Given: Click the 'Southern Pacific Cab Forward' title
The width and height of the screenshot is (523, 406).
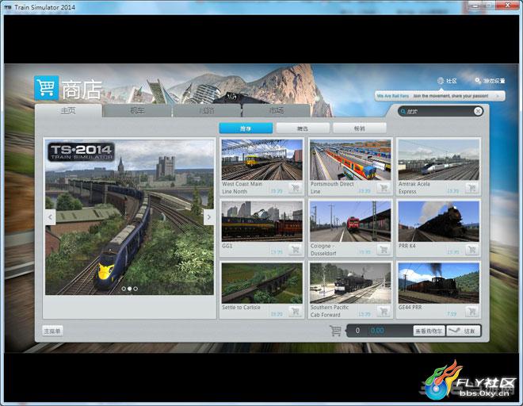Looking at the screenshot, I should [330, 311].
